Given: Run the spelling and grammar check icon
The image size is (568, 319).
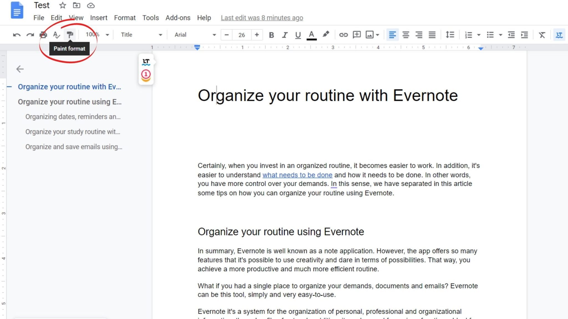Looking at the screenshot, I should [x=57, y=35].
